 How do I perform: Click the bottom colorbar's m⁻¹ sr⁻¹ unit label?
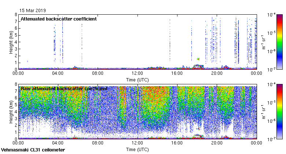point(264,112)
